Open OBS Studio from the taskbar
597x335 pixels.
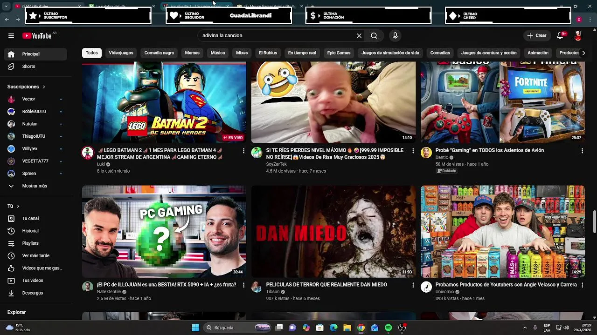402,328
